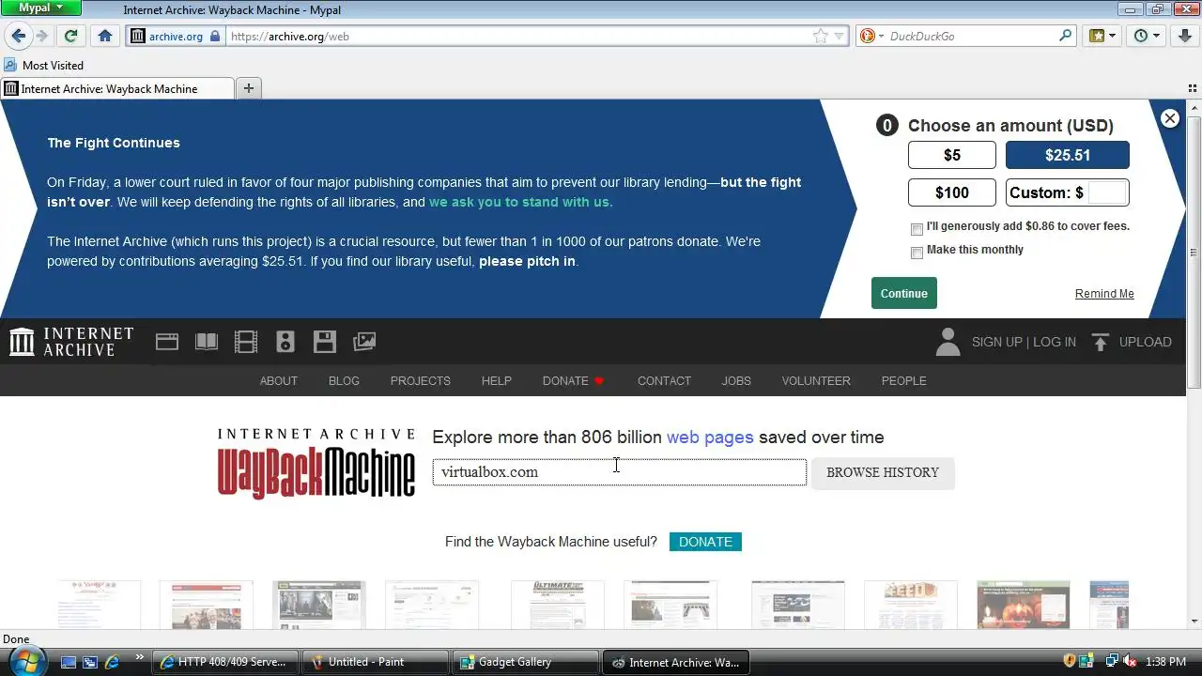Open the Images picture icon

point(364,342)
